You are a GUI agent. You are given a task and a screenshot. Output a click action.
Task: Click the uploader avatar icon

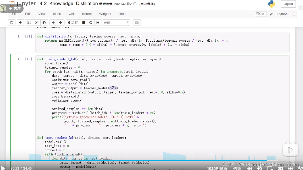pyautogui.click(x=3, y=8)
